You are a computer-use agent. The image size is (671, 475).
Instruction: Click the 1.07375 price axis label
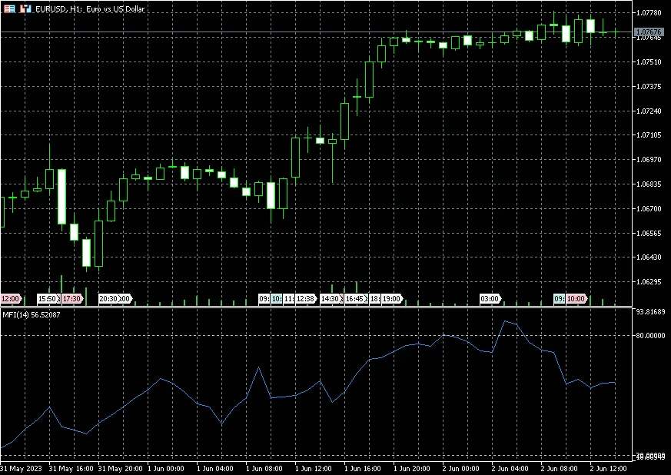point(649,86)
